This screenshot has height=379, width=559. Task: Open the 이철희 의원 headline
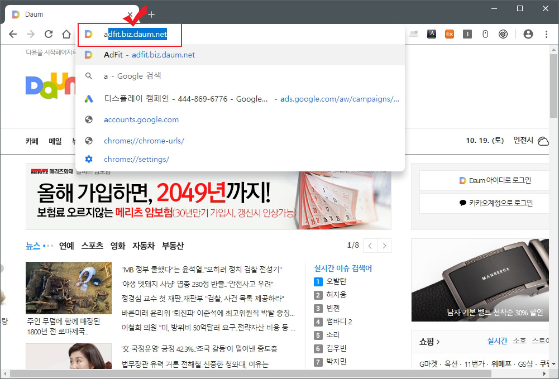(x=208, y=327)
